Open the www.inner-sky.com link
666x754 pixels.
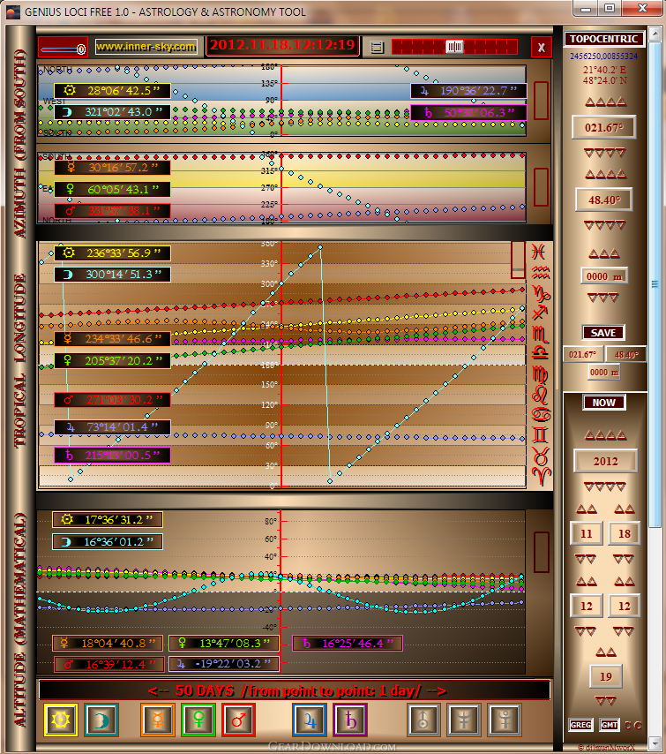[x=146, y=47]
